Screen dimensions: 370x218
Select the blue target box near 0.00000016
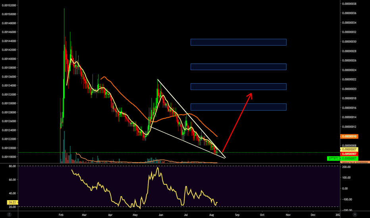click(x=238, y=107)
